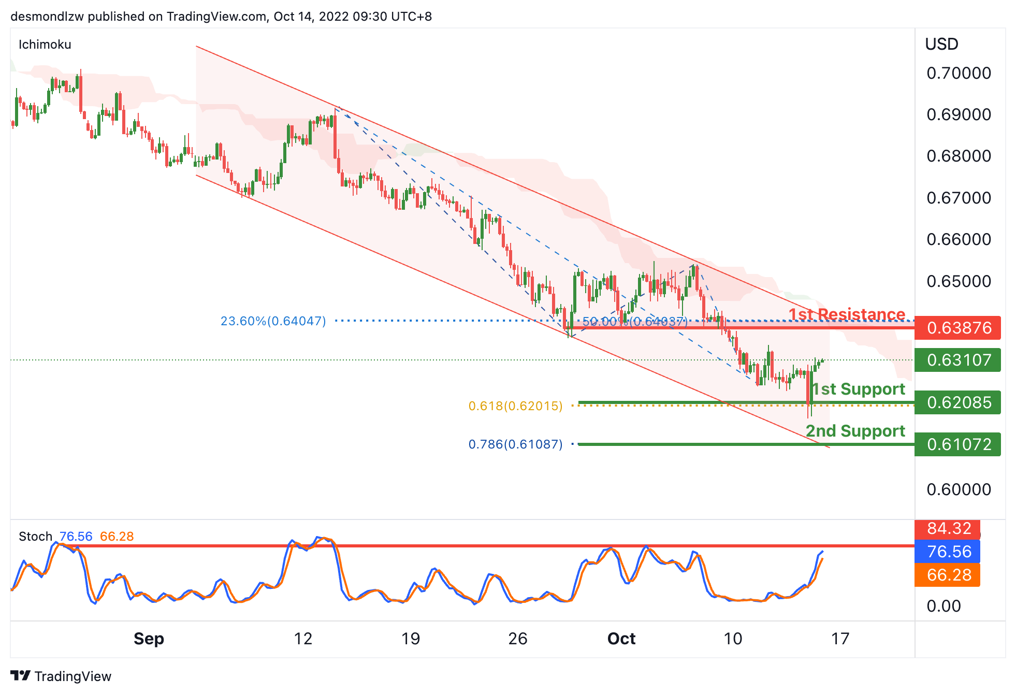
Task: Select the Ichimoku indicator label
Action: (x=45, y=45)
